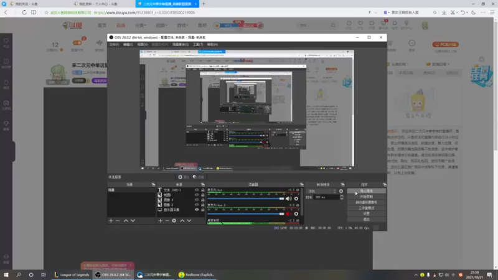The width and height of the screenshot is (498, 280).
Task: Pop out the Controls dock icon
Action: [x=384, y=184]
